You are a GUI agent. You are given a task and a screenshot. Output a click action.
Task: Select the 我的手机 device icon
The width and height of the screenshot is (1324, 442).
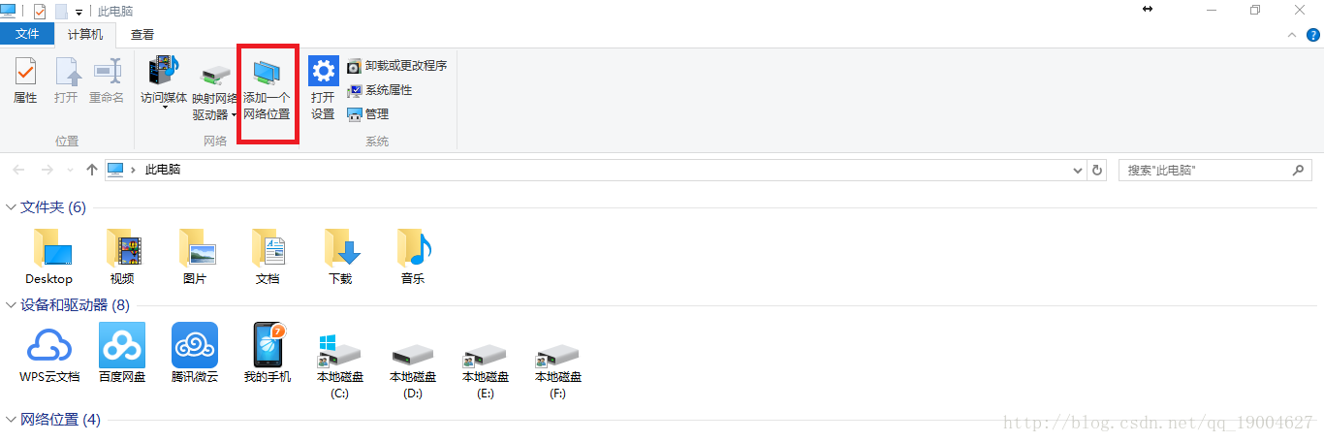pos(268,353)
